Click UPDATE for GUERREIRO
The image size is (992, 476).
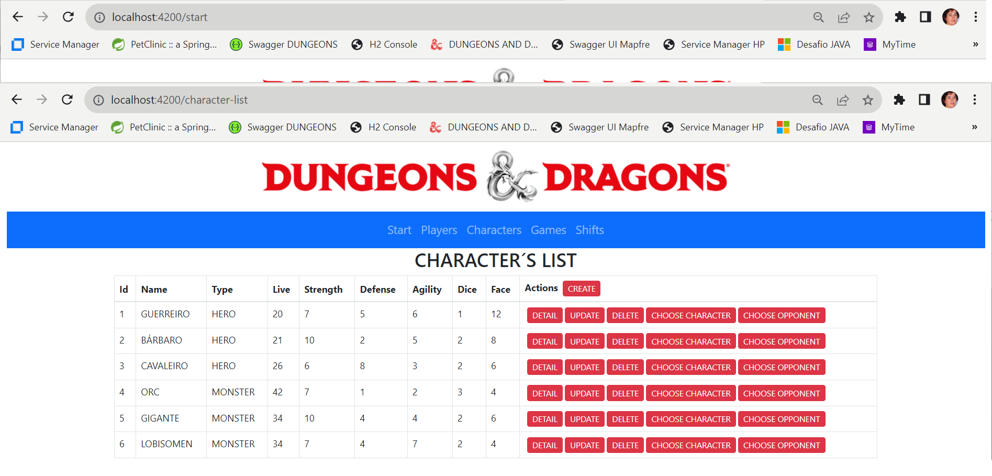[585, 315]
